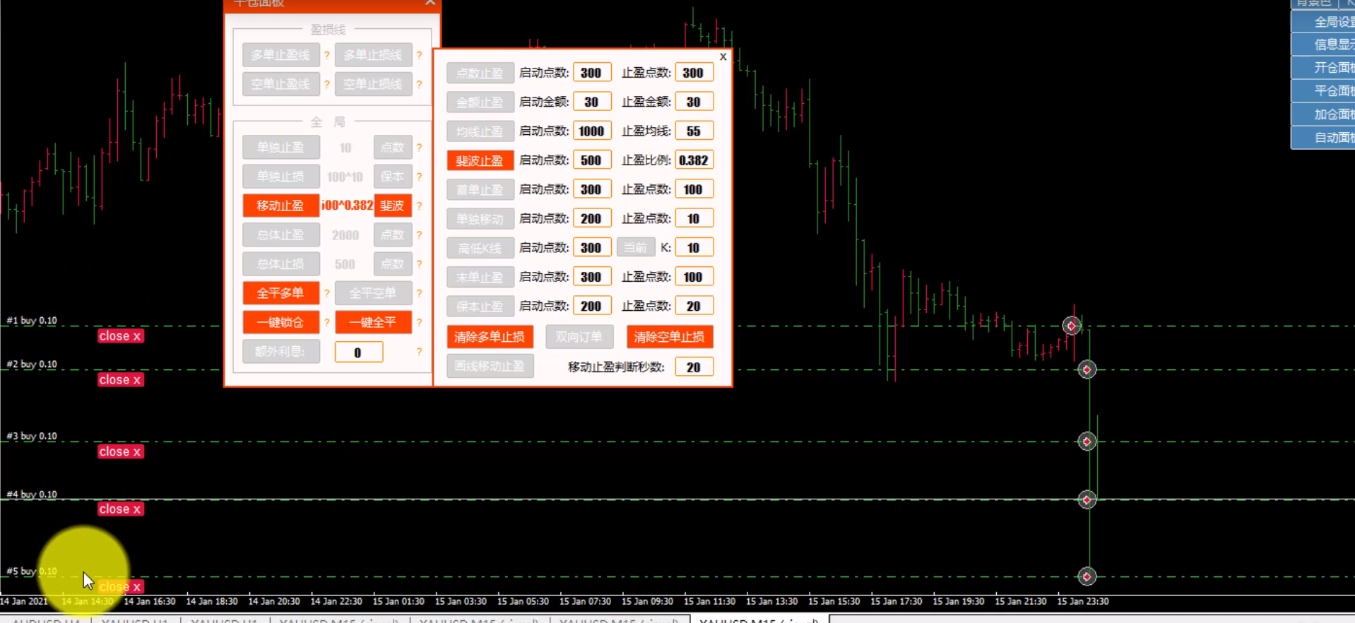Viewport: 1355px width, 623px height.
Task: Click the order #3 circular marker on chart
Action: pos(1087,441)
